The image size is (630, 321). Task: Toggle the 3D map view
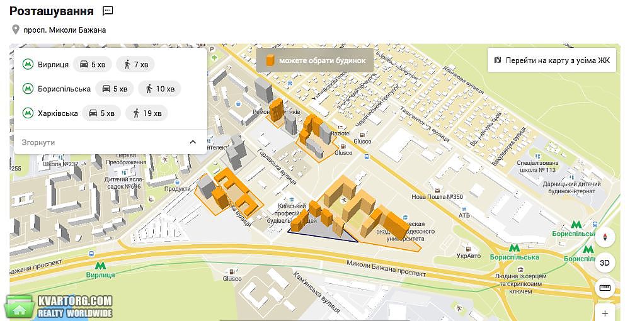[x=605, y=263]
